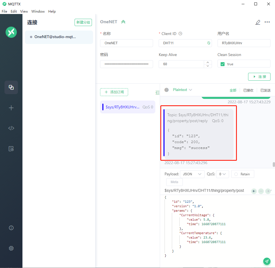The width and height of the screenshot is (275, 268).
Task: Open the Help menu
Action: 52,11
